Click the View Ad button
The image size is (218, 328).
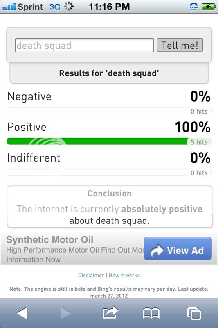(178, 248)
